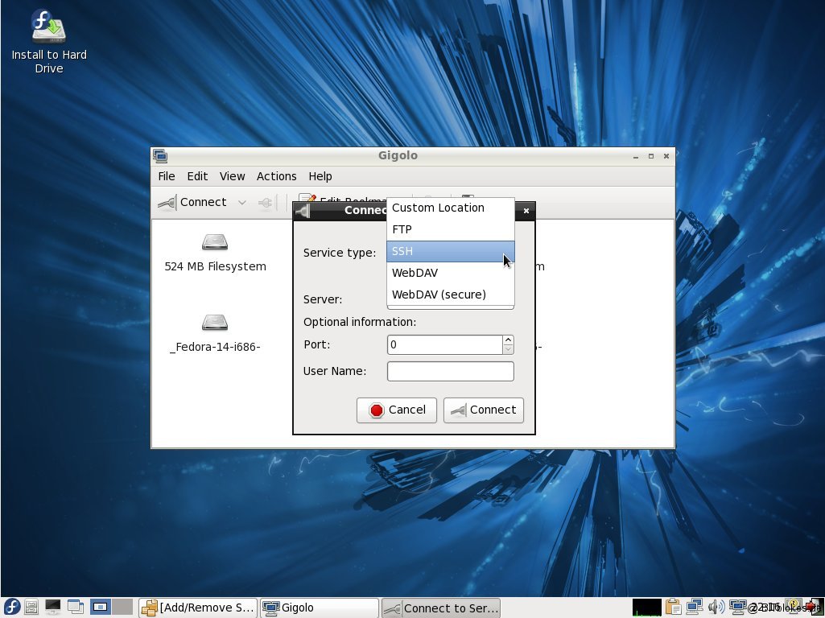The height and width of the screenshot is (618, 825).
Task: Open the Help menu in Gigolo
Action: click(x=320, y=176)
